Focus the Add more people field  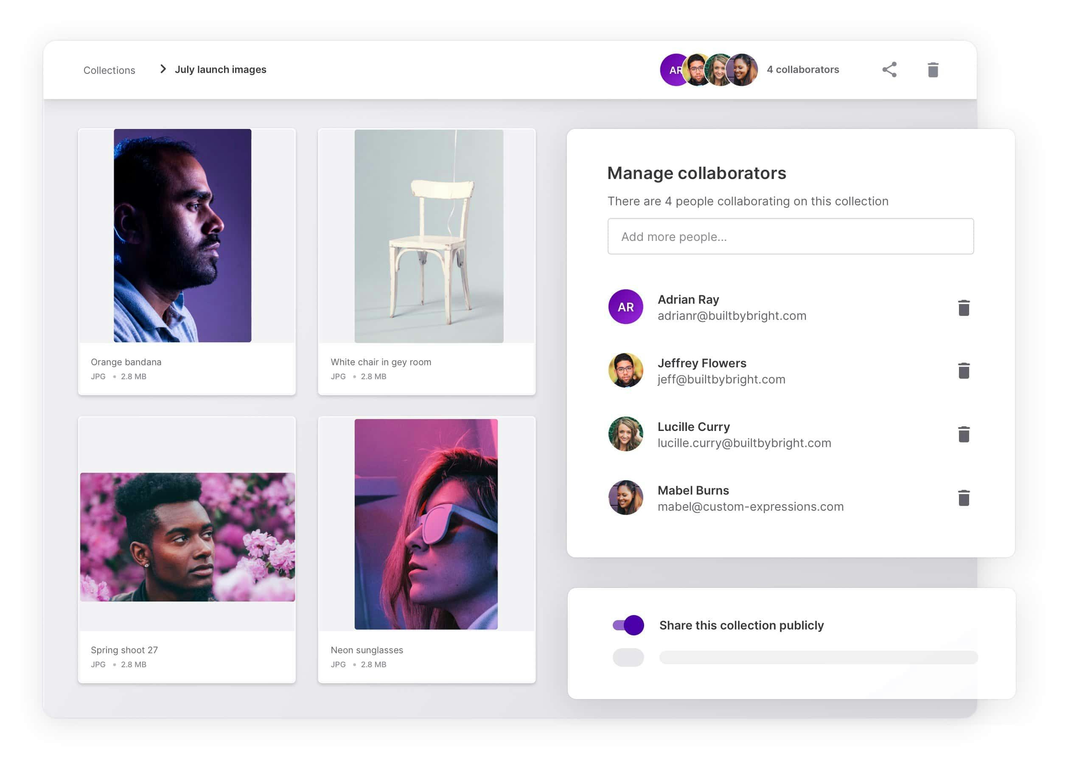(x=790, y=236)
